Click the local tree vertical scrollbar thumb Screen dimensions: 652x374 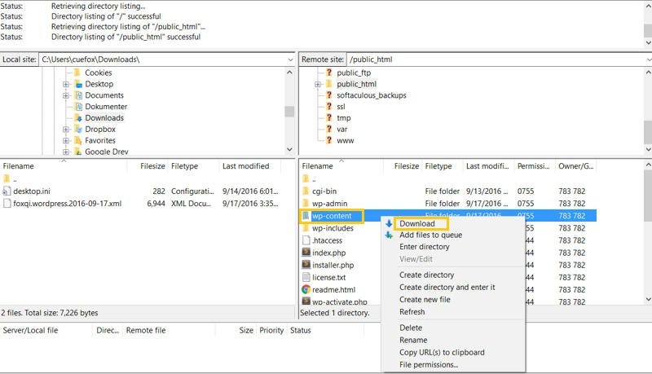(289, 112)
